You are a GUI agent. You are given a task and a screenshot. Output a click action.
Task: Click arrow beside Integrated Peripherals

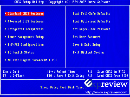click(5, 29)
